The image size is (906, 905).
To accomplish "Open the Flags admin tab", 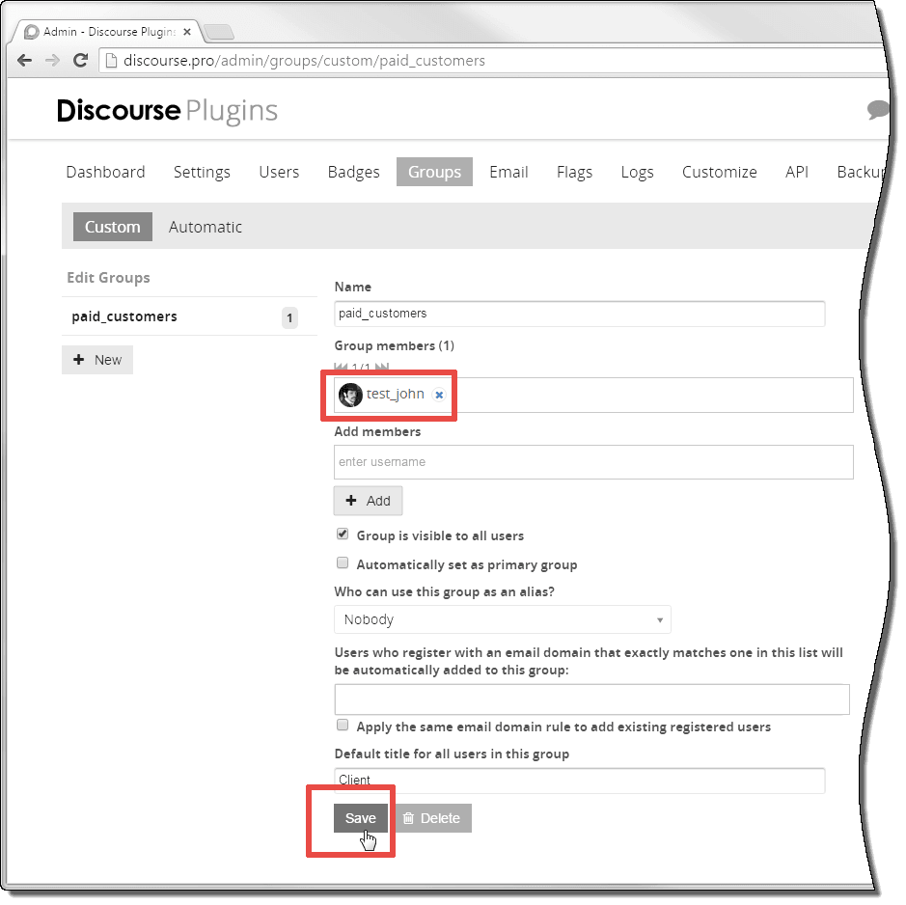I will tap(574, 172).
